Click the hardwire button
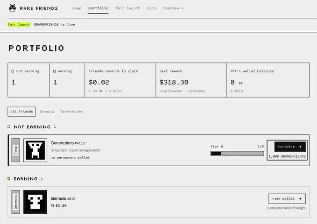This screenshot has width=317, height=224. pyautogui.click(x=290, y=147)
